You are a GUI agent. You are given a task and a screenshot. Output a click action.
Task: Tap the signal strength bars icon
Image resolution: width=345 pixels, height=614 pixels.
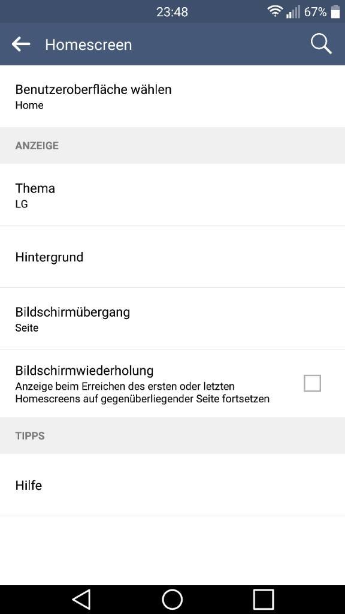click(293, 11)
